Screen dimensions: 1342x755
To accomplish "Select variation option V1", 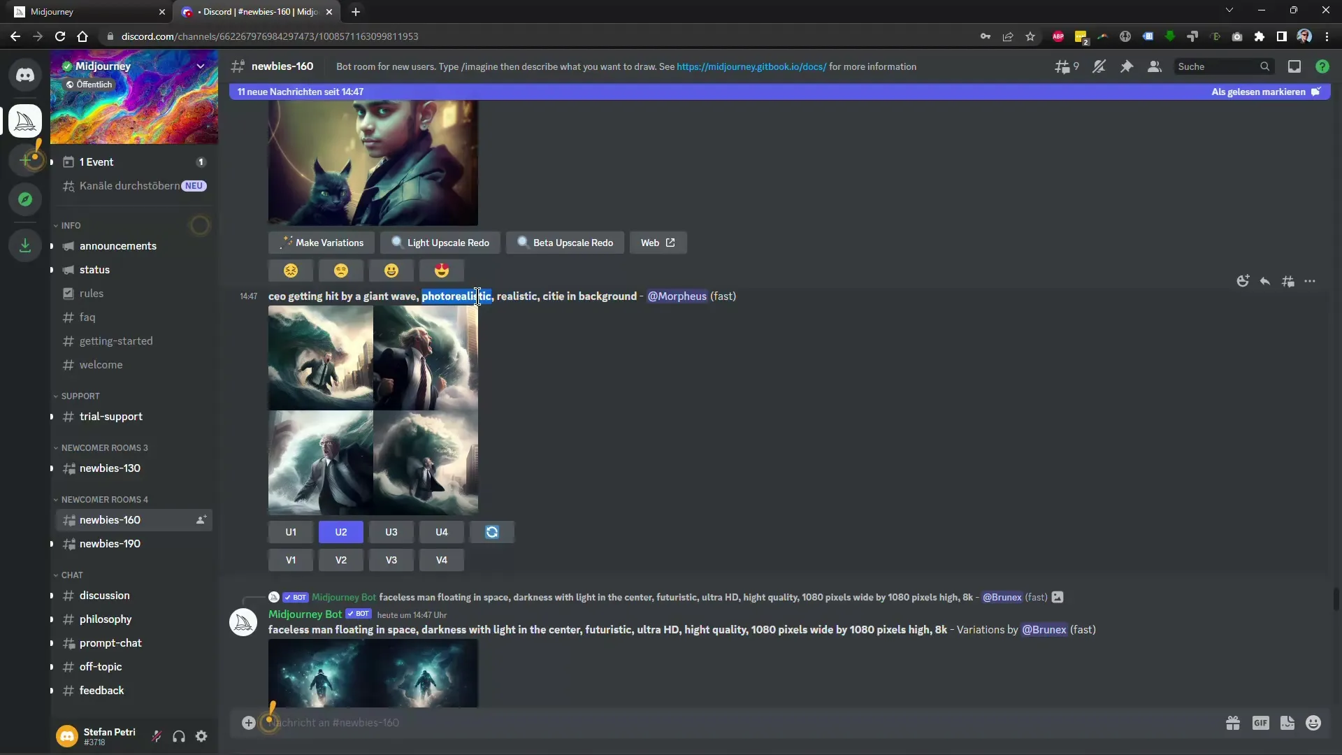I will pyautogui.click(x=290, y=559).
